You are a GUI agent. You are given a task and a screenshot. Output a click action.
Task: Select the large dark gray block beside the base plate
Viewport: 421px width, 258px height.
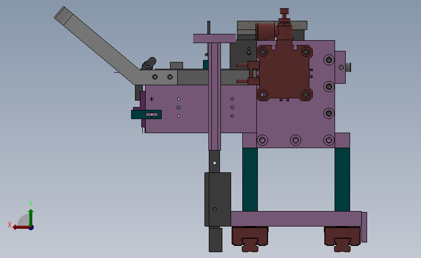[x=218, y=199]
